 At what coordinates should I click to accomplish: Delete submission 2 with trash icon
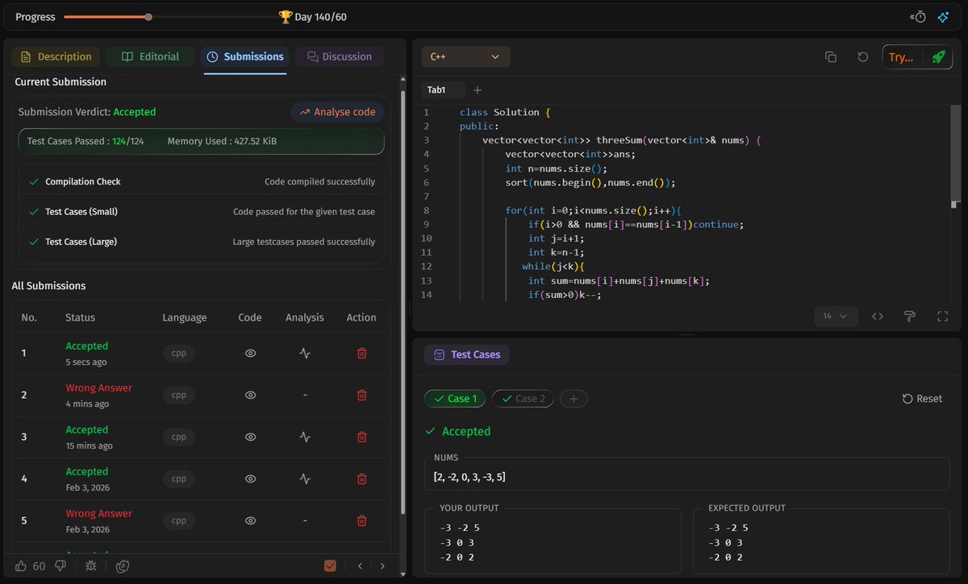click(361, 395)
